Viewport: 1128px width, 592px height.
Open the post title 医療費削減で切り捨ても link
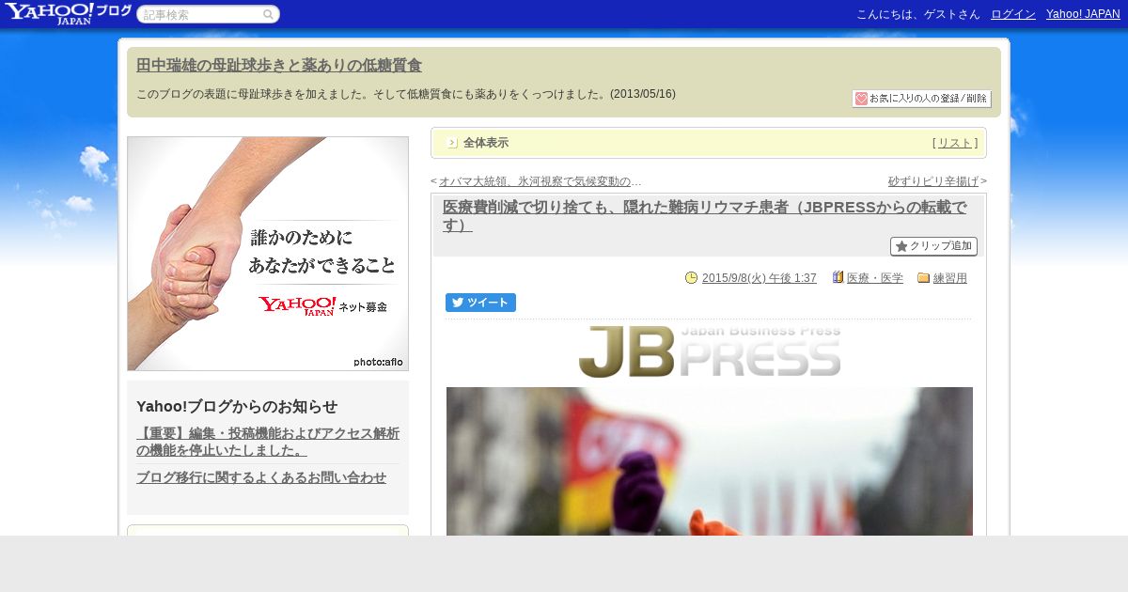click(704, 216)
